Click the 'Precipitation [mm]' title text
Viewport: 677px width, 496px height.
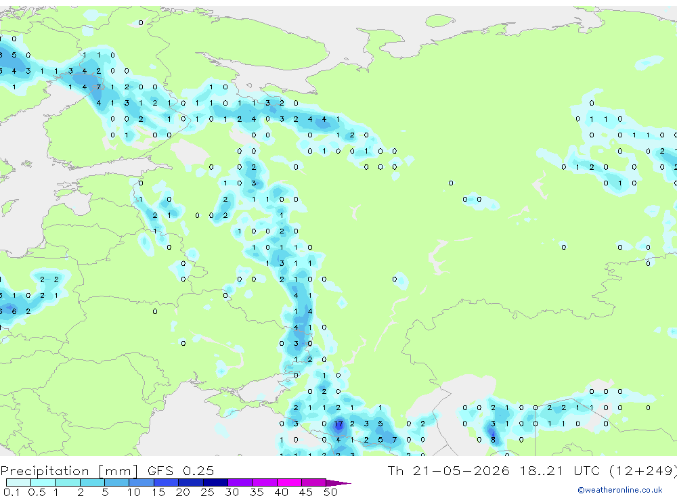coord(69,471)
